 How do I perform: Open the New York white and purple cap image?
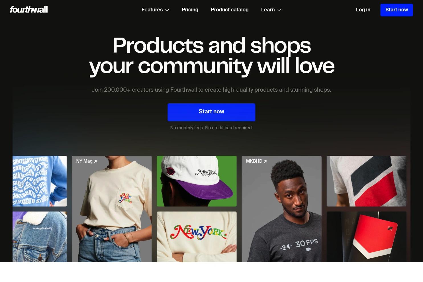tap(197, 181)
